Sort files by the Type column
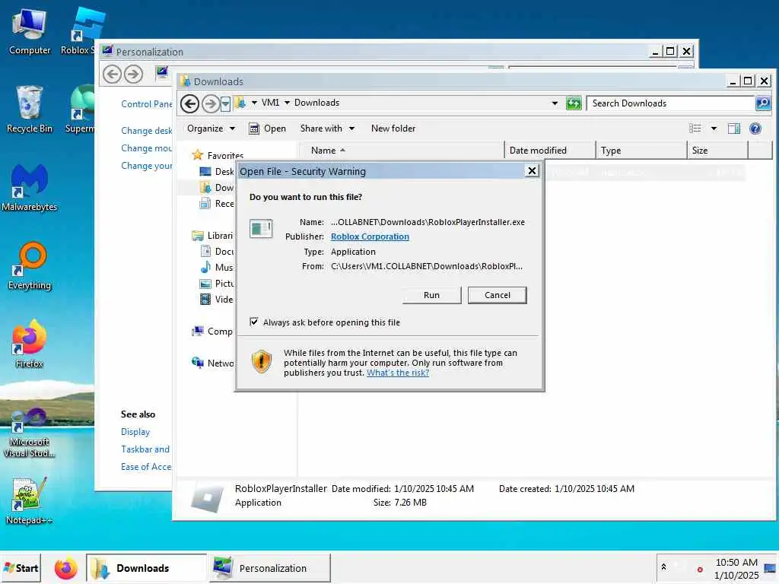 tap(641, 151)
